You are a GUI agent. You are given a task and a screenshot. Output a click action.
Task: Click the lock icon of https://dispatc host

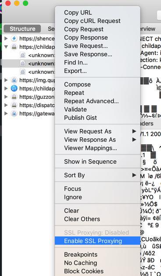coord(14,105)
